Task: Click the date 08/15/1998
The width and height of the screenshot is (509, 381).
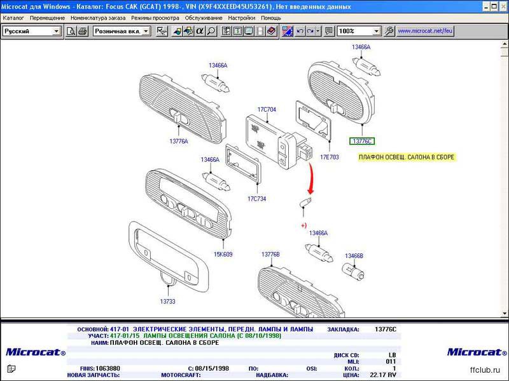Action: [212, 368]
